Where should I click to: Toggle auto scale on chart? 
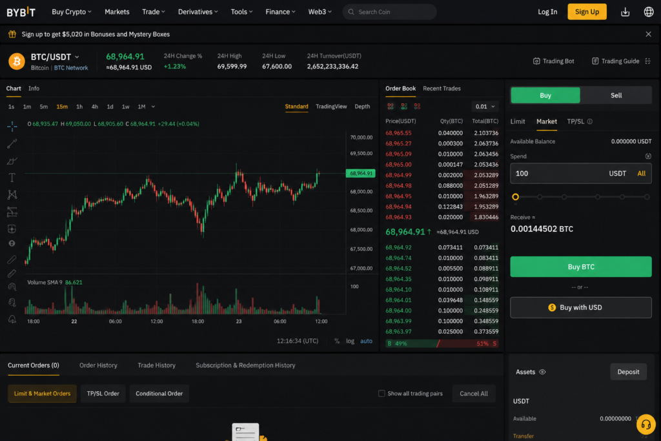pyautogui.click(x=366, y=341)
